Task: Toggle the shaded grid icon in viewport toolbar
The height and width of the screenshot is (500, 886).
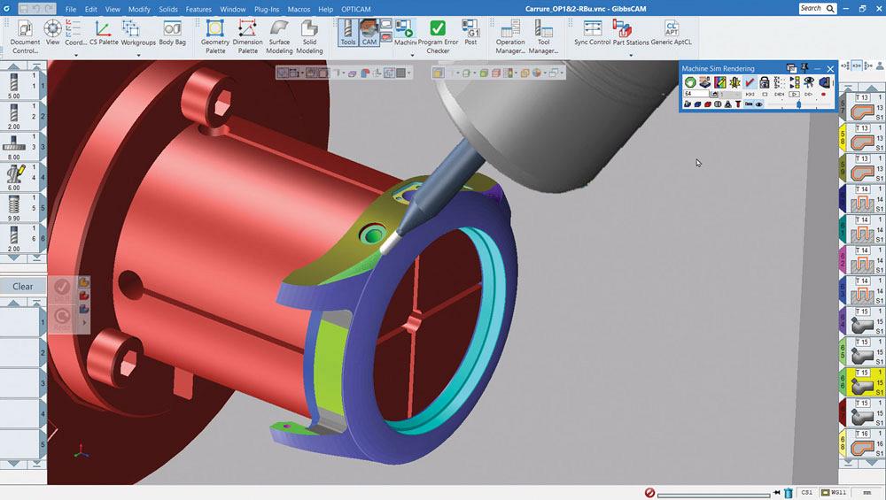Action: point(400,73)
